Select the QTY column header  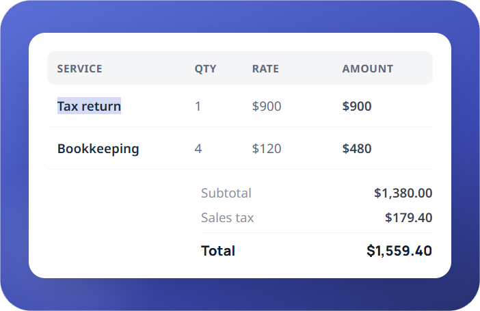(x=205, y=68)
